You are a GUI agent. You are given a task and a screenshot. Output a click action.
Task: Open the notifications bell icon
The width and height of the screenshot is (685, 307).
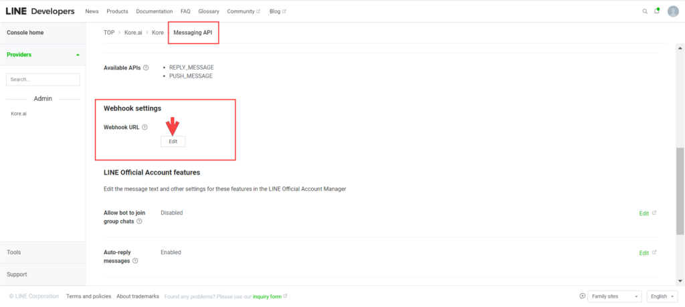[x=657, y=11]
